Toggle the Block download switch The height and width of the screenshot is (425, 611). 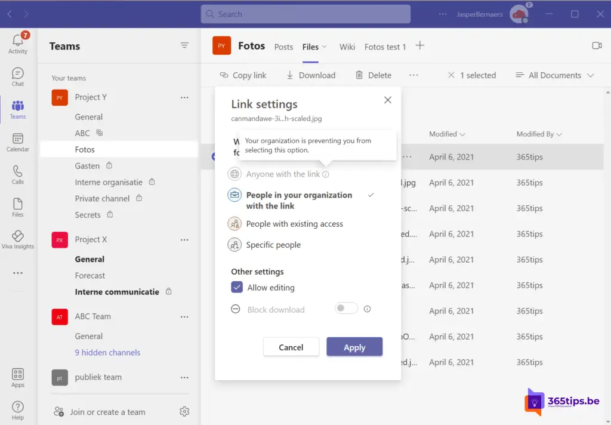pos(346,309)
